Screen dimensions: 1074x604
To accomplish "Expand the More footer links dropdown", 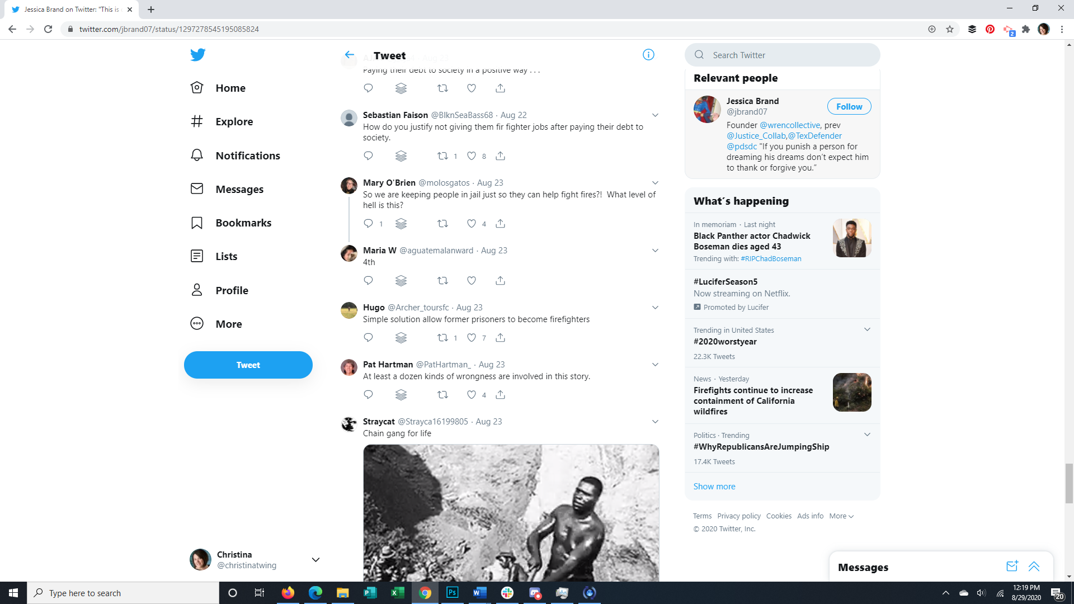I will [841, 516].
